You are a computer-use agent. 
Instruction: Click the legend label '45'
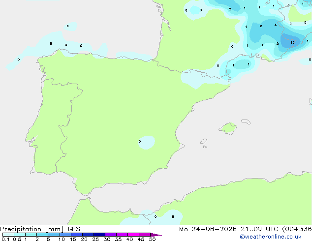141,239
